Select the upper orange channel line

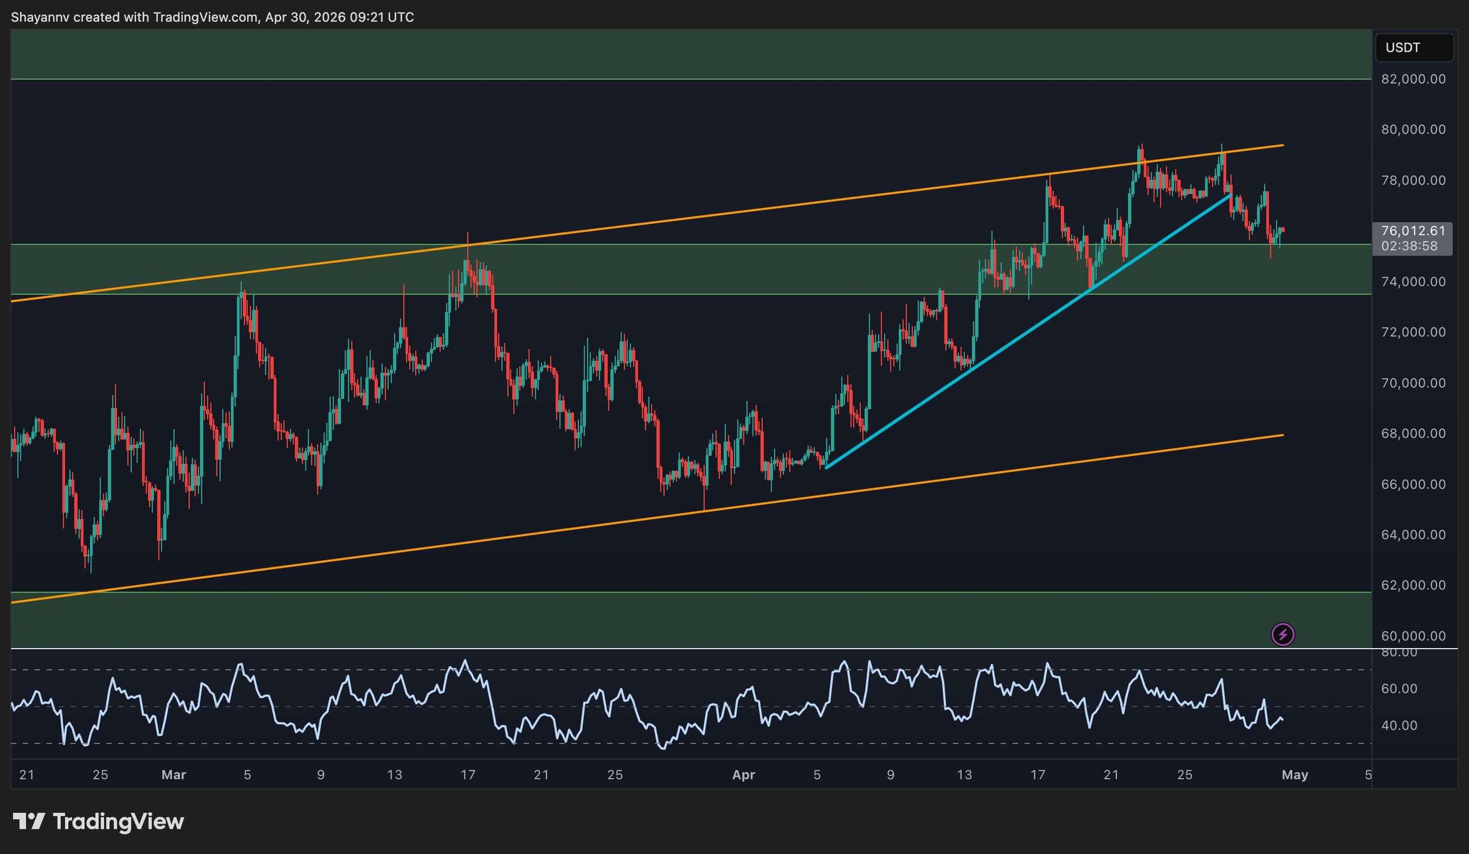699,216
